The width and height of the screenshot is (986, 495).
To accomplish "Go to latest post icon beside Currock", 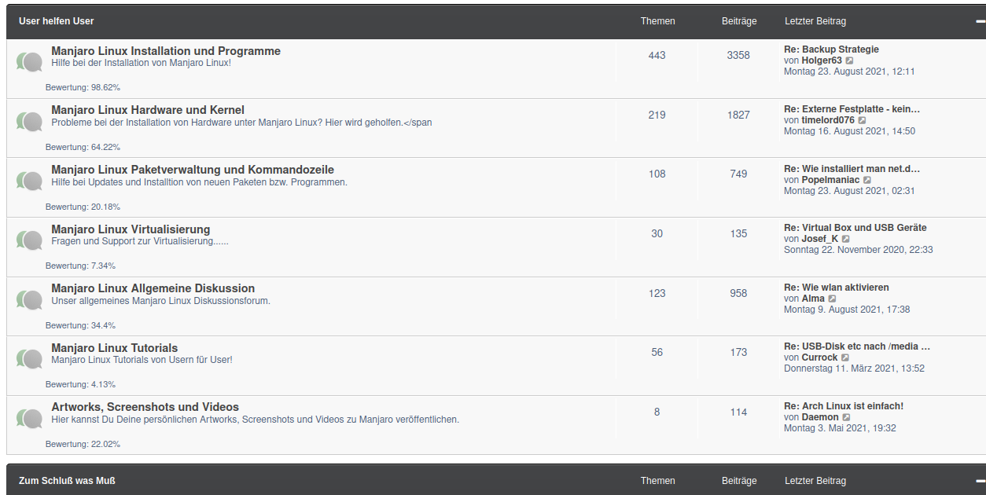I will [x=845, y=357].
